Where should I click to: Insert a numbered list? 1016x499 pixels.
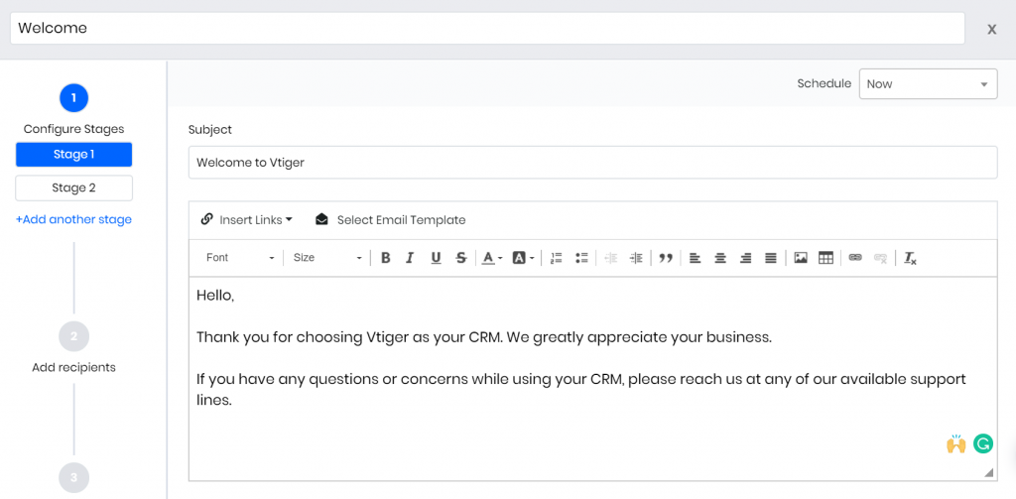tap(556, 258)
